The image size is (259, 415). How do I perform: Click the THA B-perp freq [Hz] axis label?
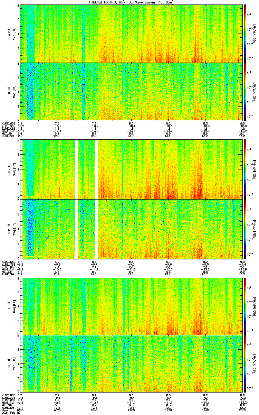tap(14, 33)
